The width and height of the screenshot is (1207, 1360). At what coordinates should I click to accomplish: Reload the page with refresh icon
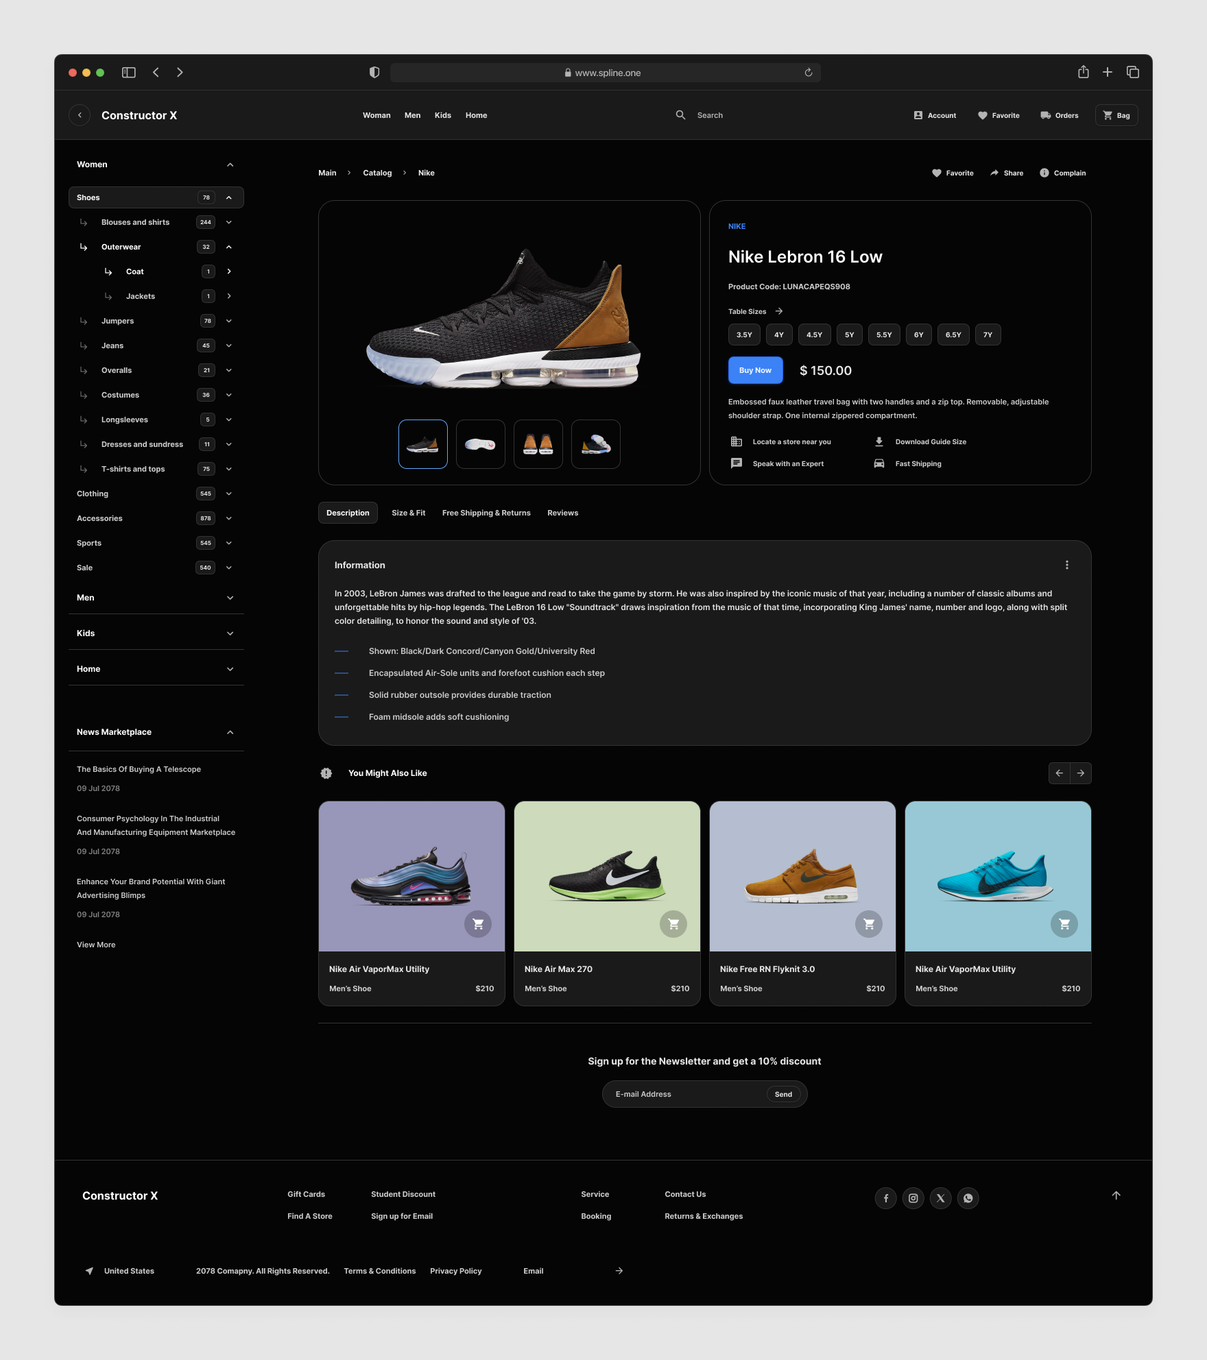tap(809, 73)
